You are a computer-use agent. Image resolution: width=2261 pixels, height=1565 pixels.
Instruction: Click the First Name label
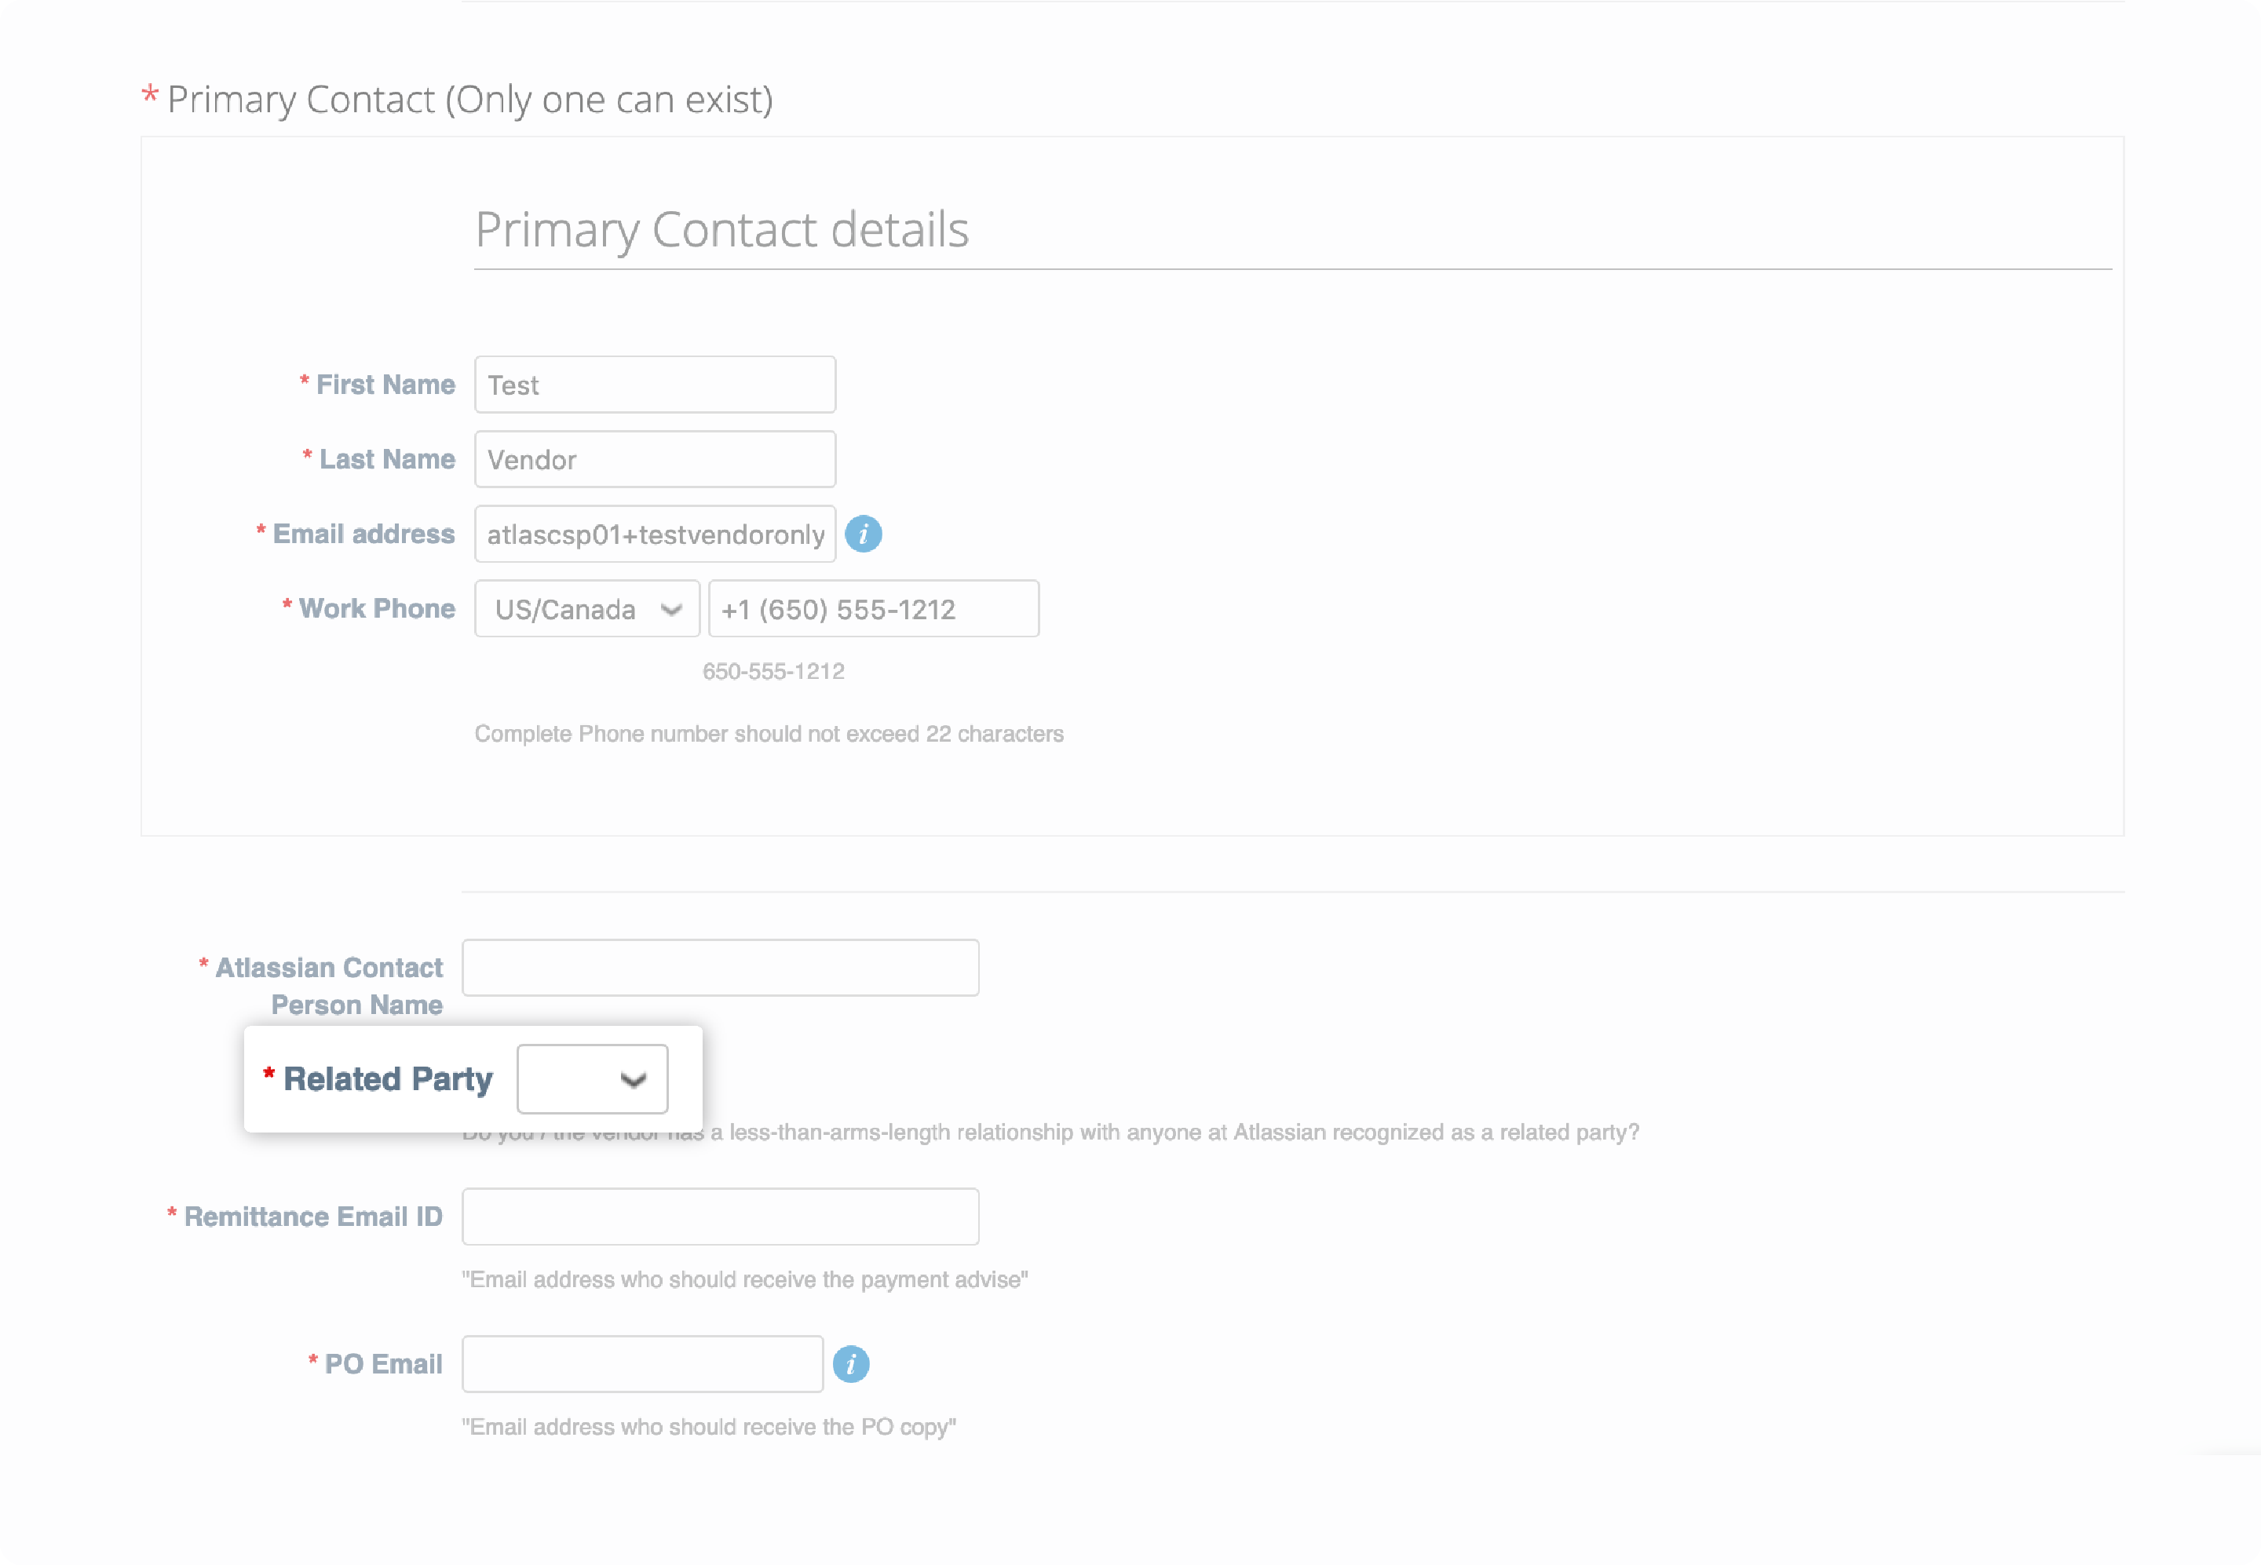coord(385,385)
